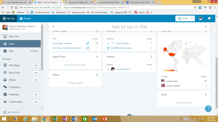Open Media in the sidebar
Image resolution: width=218 pixels, height=122 pixels.
point(12,80)
